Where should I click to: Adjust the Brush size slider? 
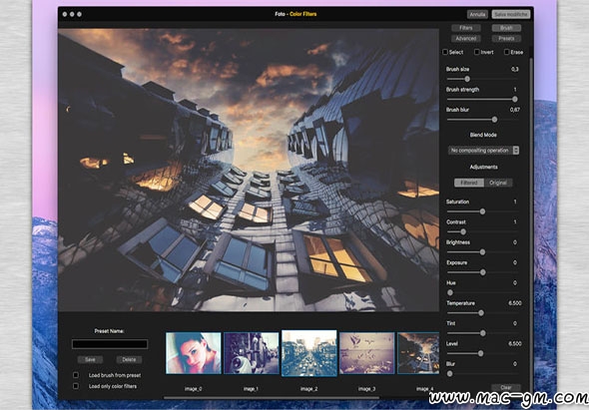tap(483, 79)
